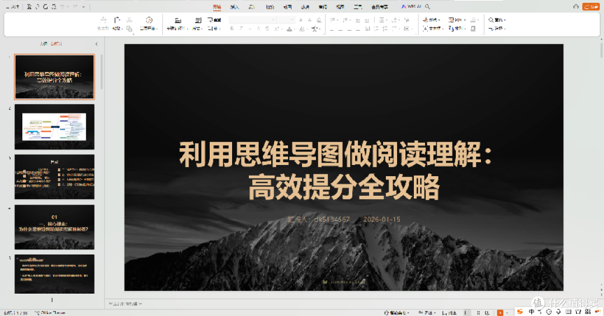Click the main slide title 利用思维导图做阅读理解
This screenshot has height=316, width=604.
(336, 154)
